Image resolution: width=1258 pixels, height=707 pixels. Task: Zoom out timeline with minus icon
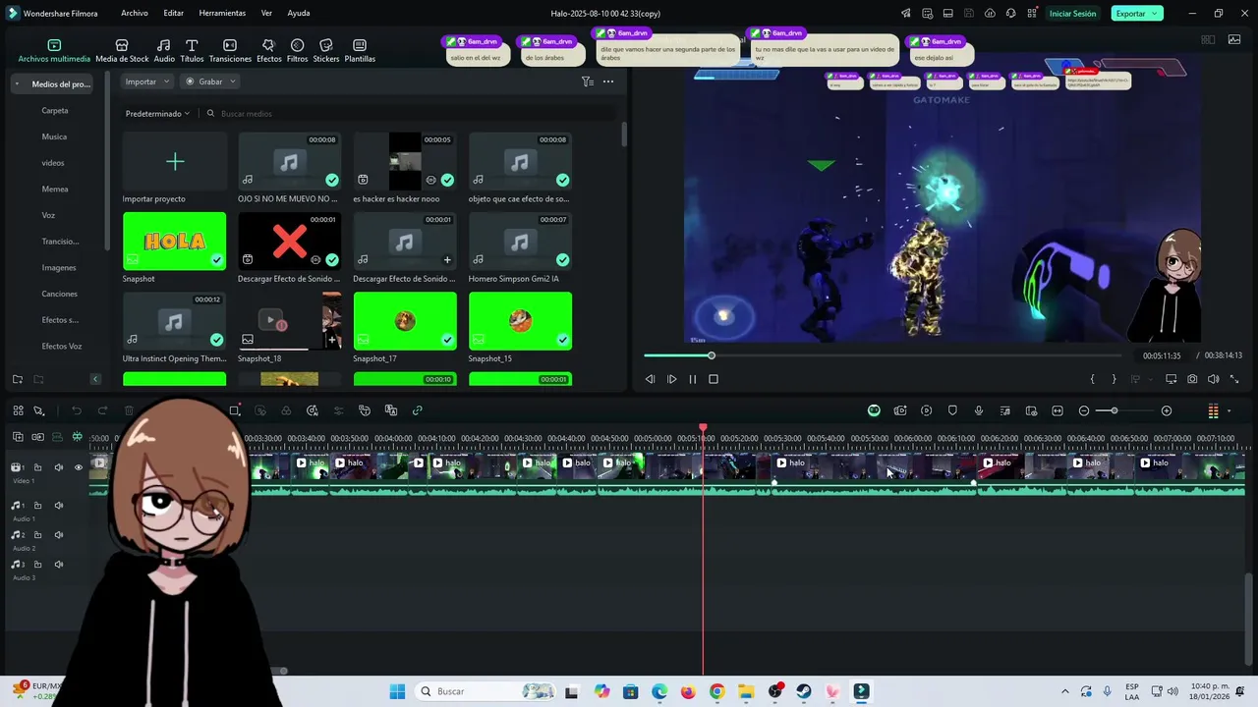1084,410
